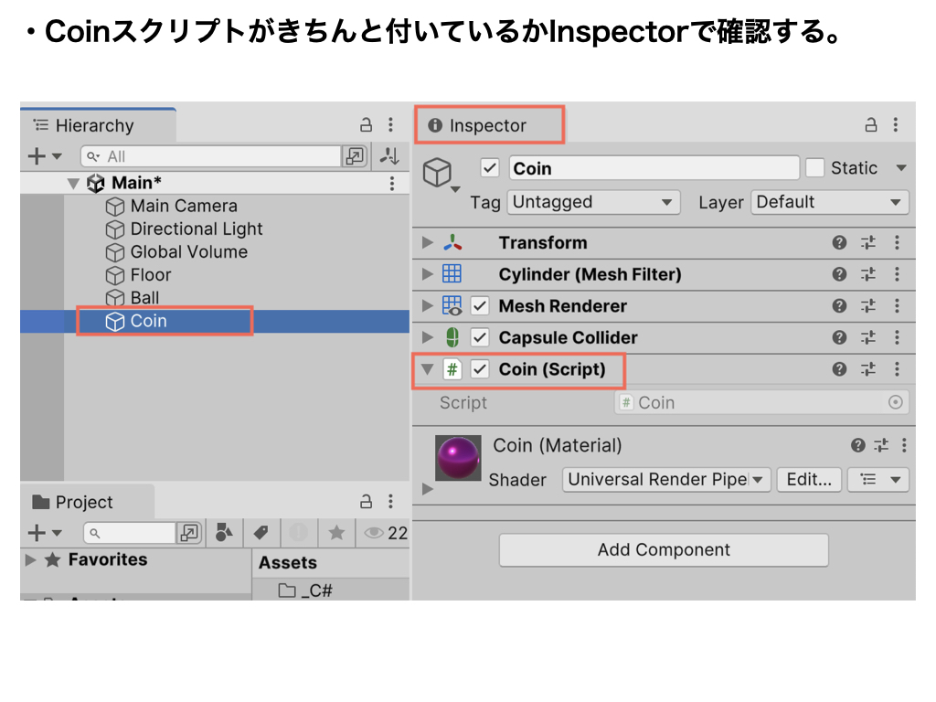Open the Layer dropdown showing Default

click(x=828, y=202)
